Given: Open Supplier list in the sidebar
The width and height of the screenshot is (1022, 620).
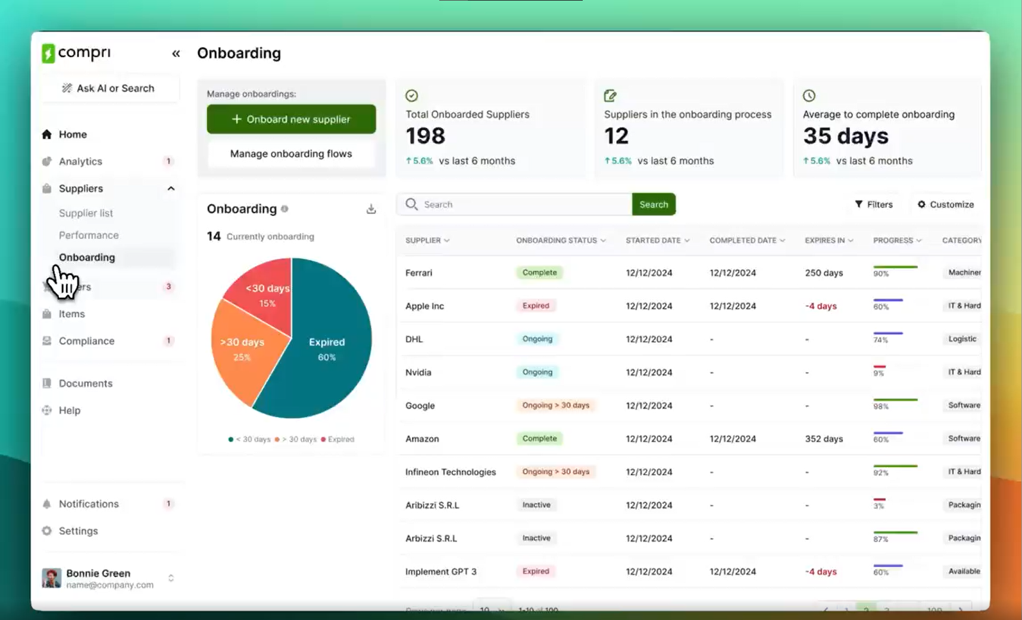Looking at the screenshot, I should click(x=86, y=213).
